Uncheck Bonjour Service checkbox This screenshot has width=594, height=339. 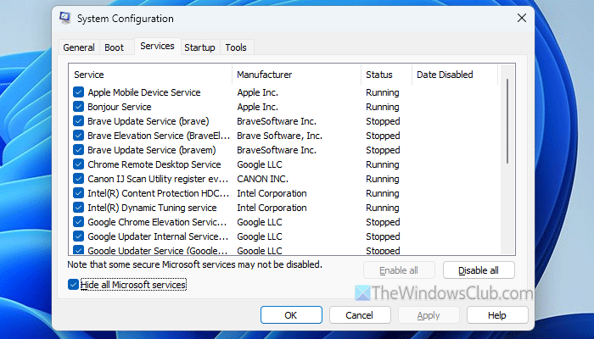78,106
